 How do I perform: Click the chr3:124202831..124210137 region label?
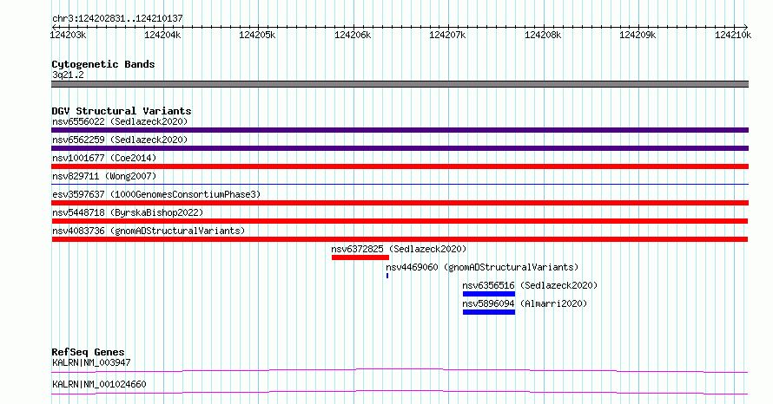[x=117, y=19]
